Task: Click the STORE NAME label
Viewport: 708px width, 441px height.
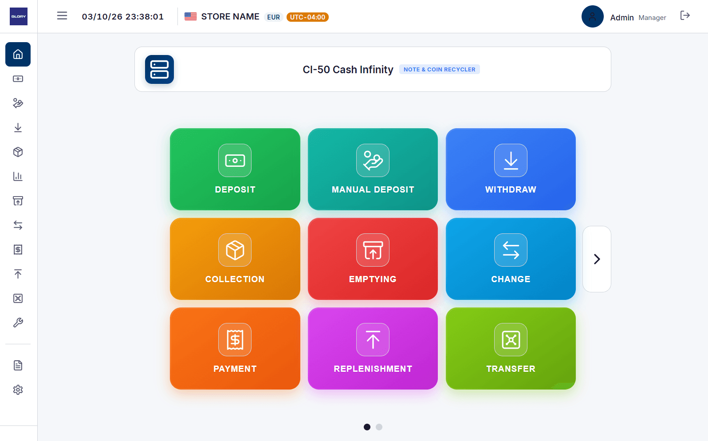Action: (x=230, y=16)
